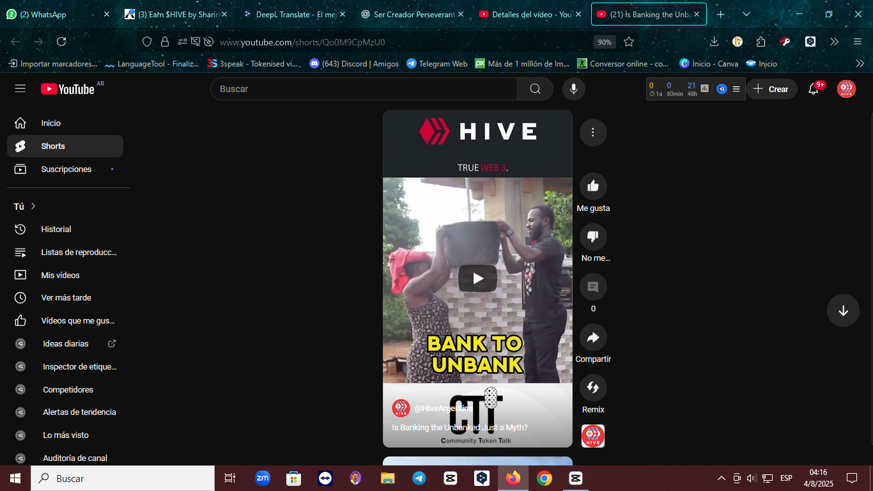The image size is (873, 491).
Task: Open Historial in sidebar
Action: click(x=65, y=229)
